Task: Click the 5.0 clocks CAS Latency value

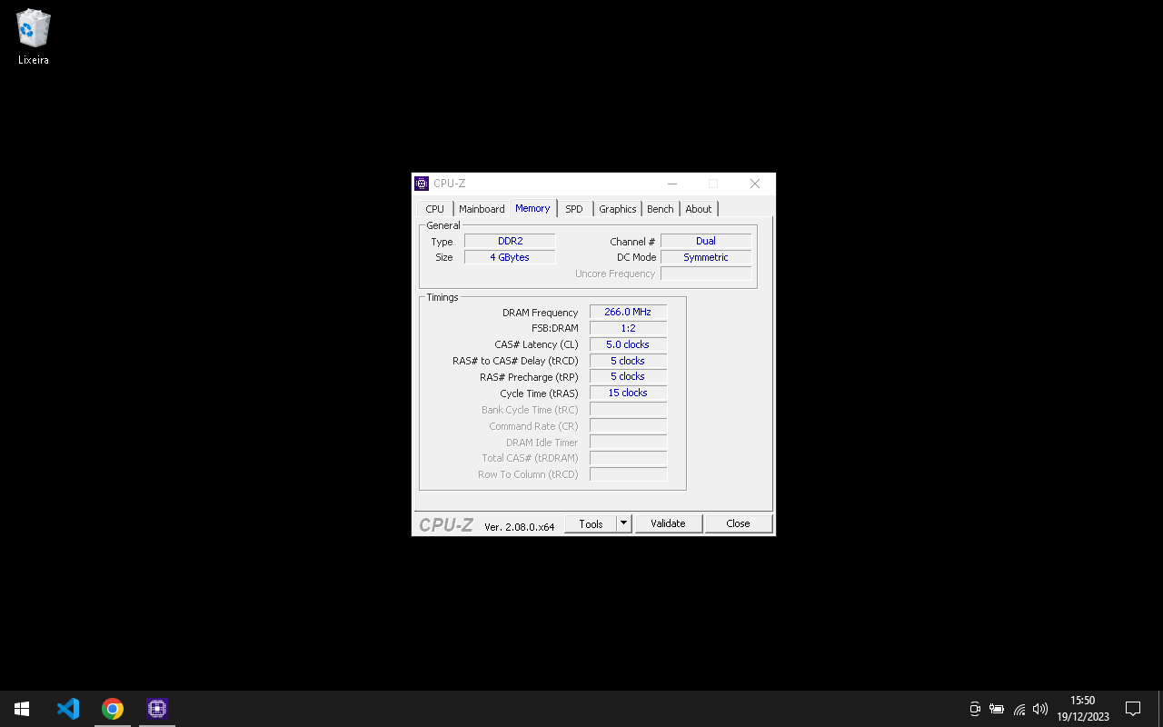Action: tap(628, 344)
